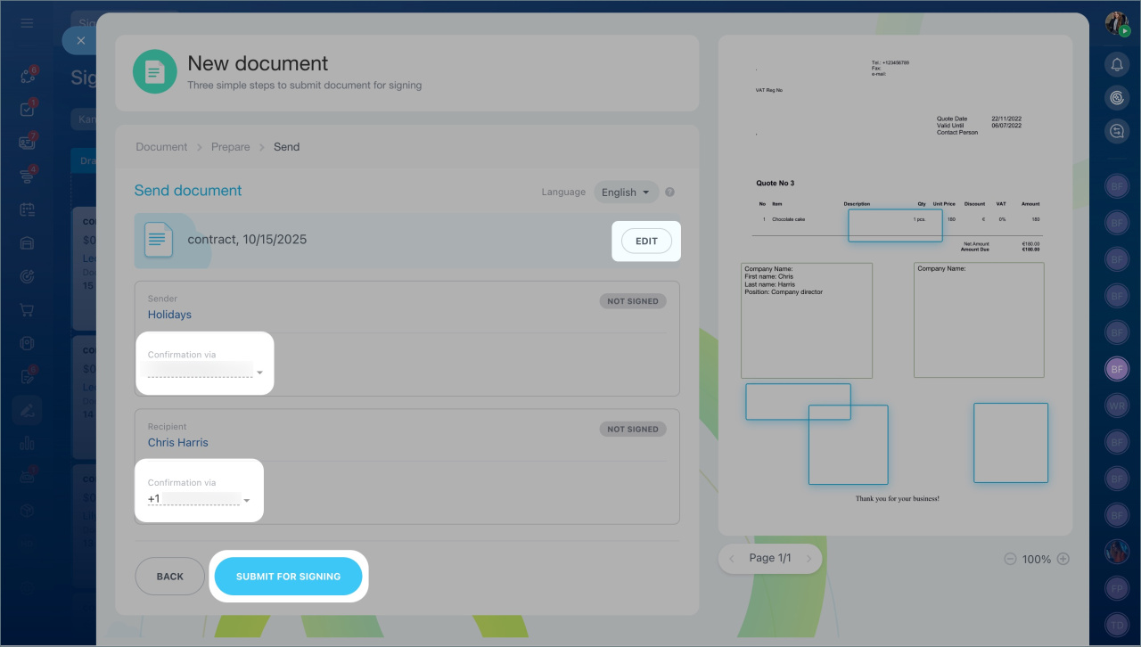Click the help question mark beside Language

[669, 192]
